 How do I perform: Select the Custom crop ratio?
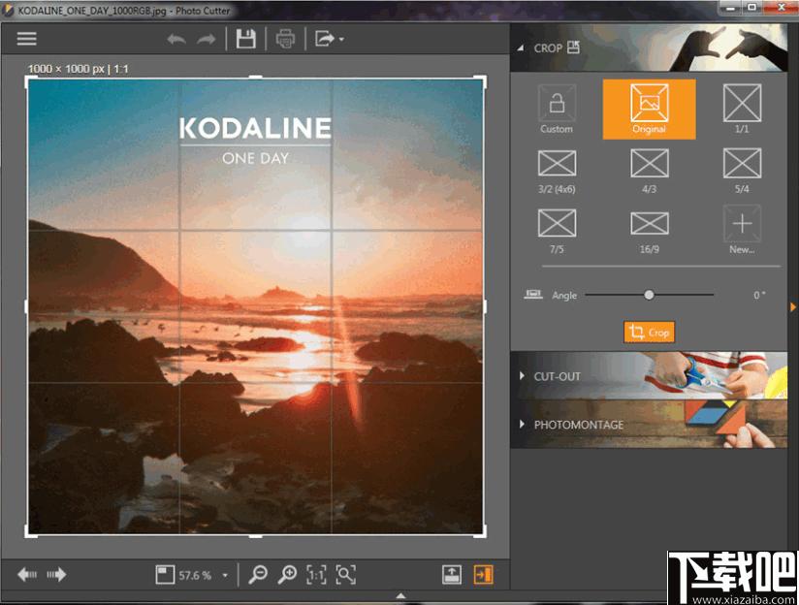(557, 109)
